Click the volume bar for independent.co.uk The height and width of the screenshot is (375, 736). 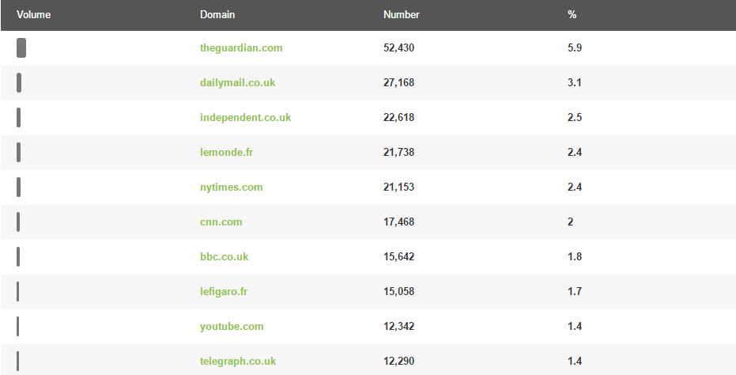(18, 117)
